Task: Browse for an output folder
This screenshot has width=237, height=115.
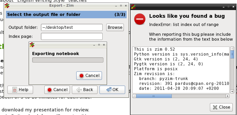Action: pyautogui.click(x=115, y=27)
